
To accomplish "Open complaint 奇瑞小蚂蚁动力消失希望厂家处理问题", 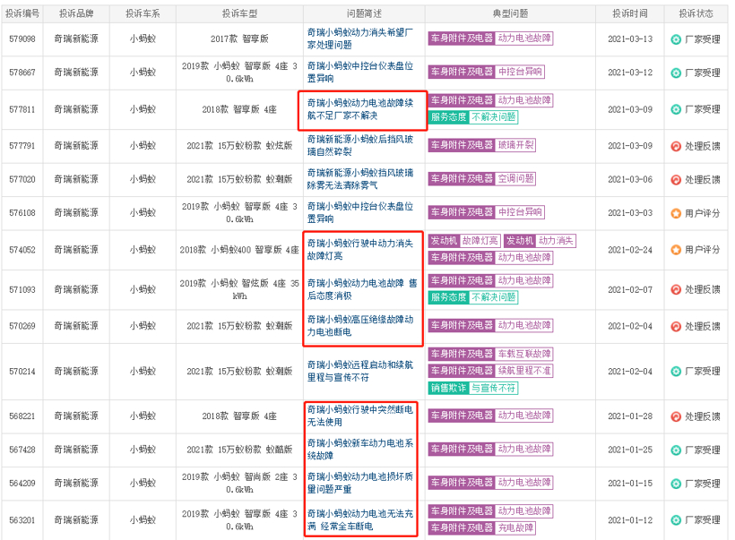I will pos(360,39).
